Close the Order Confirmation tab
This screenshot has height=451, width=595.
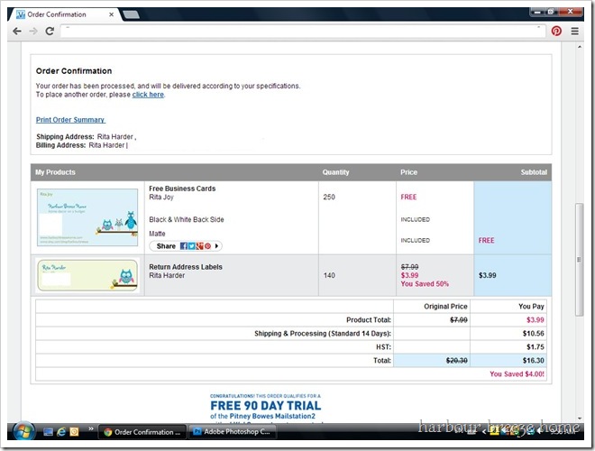(x=111, y=14)
